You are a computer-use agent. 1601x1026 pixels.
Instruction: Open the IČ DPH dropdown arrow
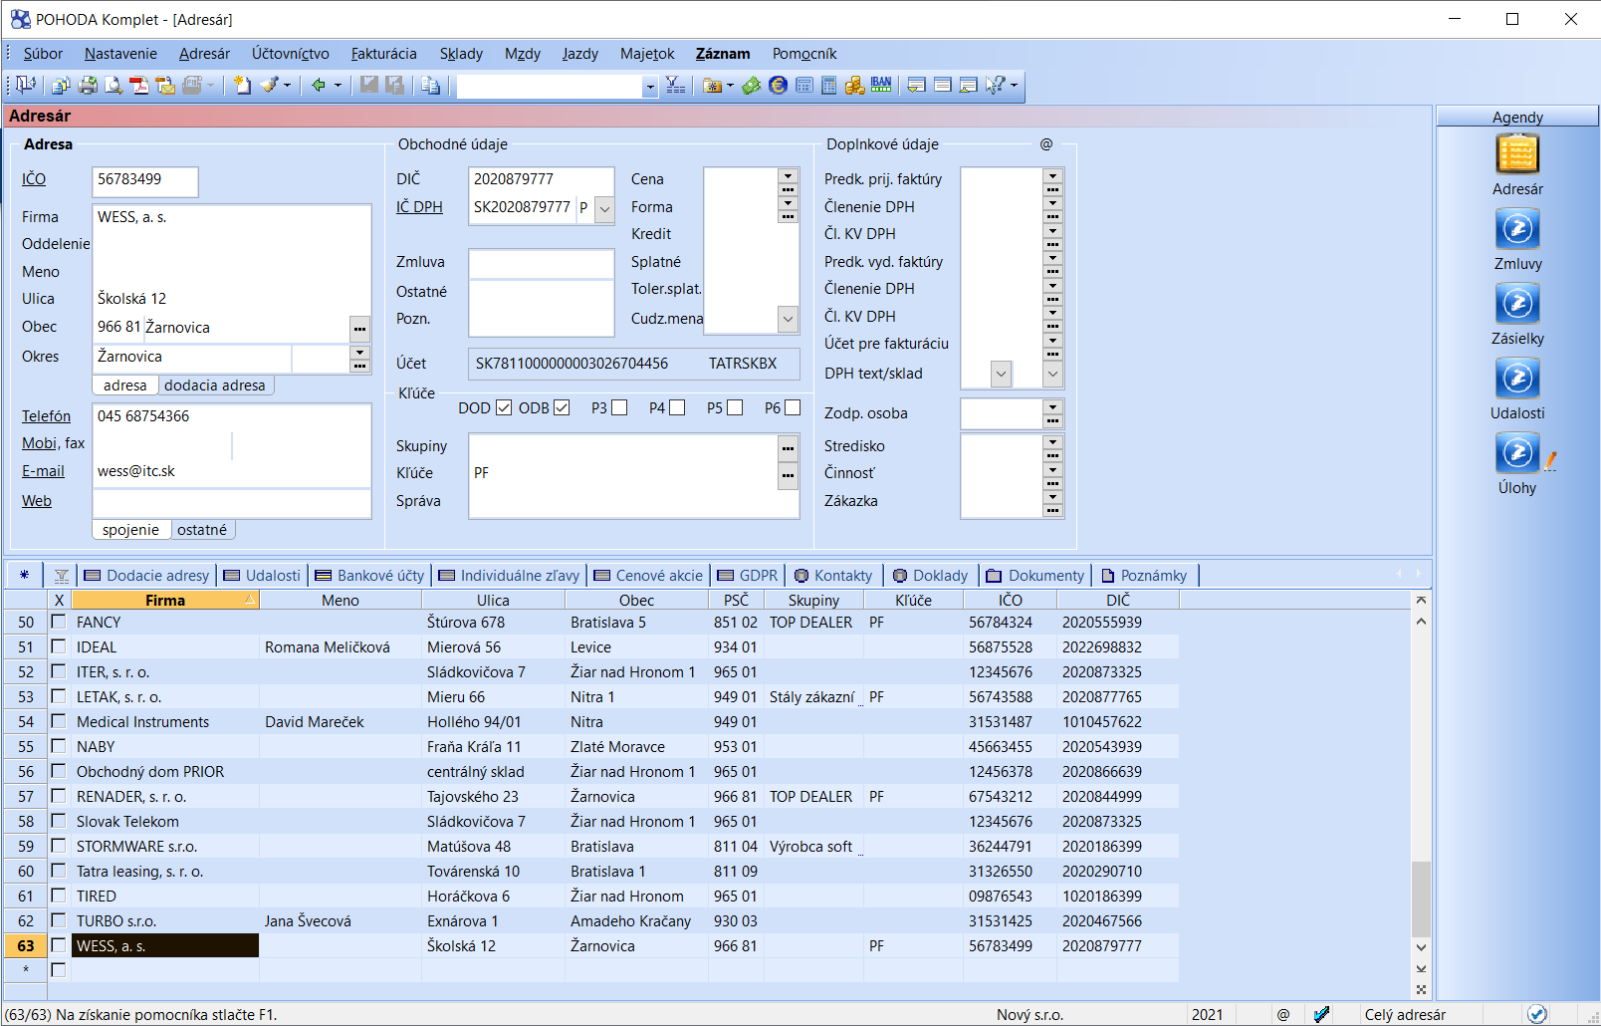[604, 208]
